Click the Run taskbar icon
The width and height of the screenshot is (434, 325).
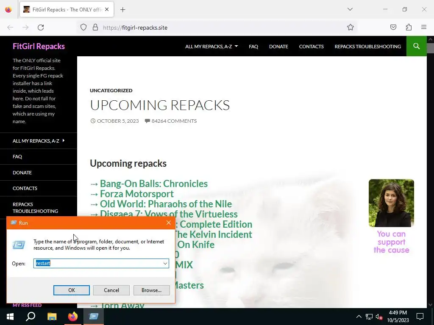tap(94, 317)
